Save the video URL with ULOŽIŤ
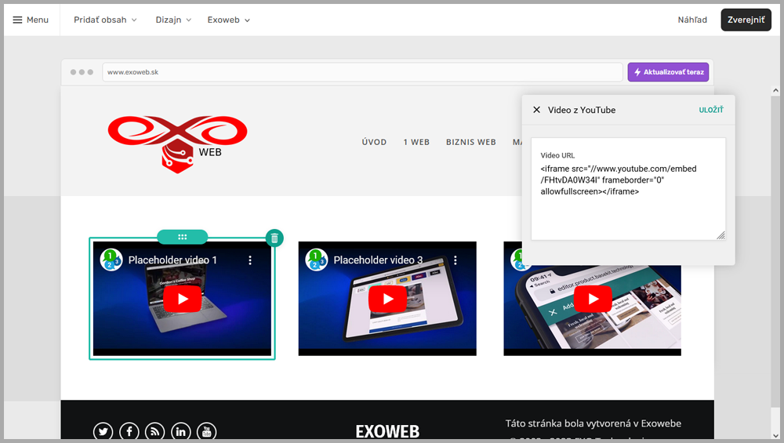 (x=711, y=110)
